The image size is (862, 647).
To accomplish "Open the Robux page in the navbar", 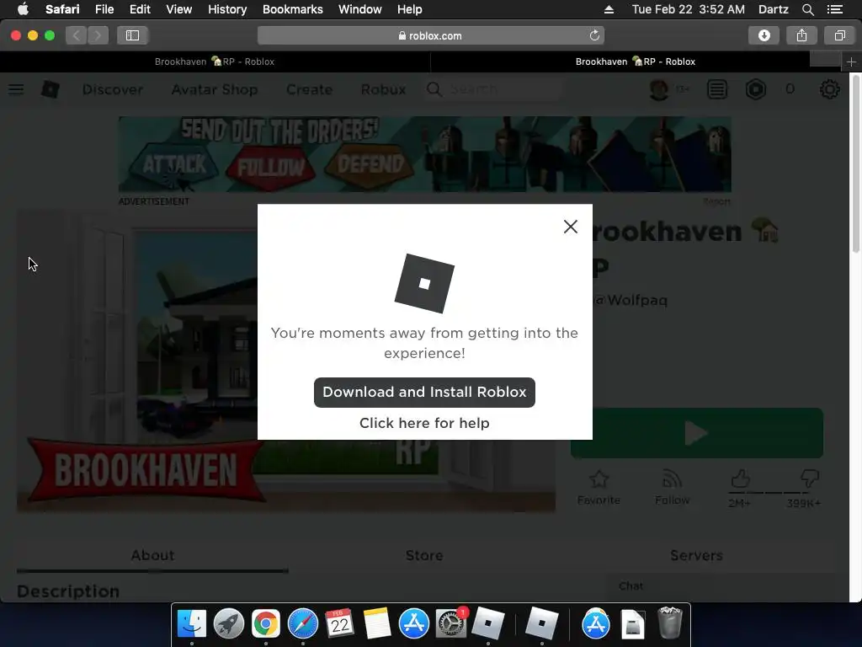I will click(383, 89).
